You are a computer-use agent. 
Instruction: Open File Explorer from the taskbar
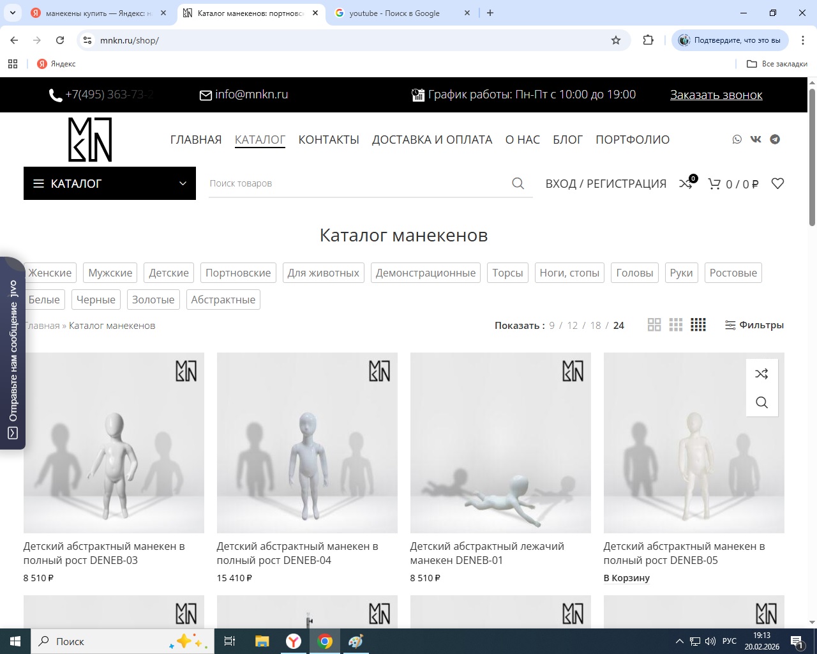[262, 641]
